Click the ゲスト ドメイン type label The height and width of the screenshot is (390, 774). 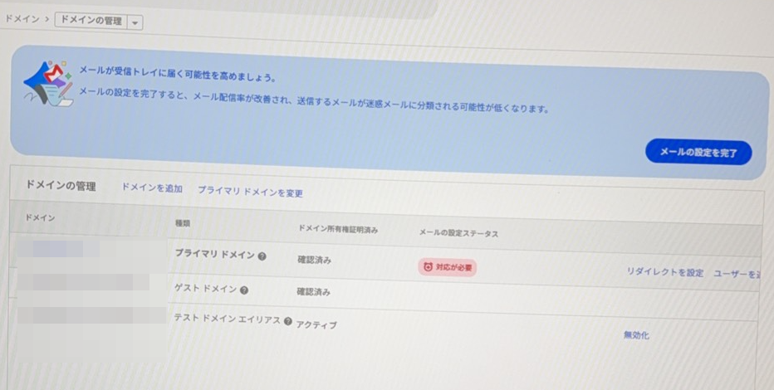click(206, 289)
